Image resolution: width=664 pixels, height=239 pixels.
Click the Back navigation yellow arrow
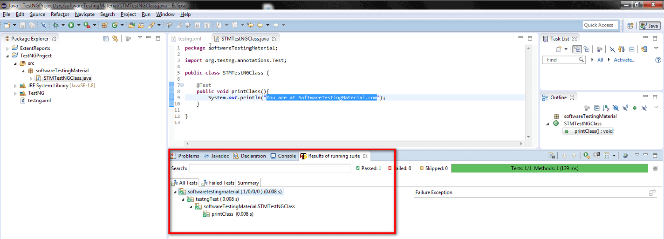point(260,25)
